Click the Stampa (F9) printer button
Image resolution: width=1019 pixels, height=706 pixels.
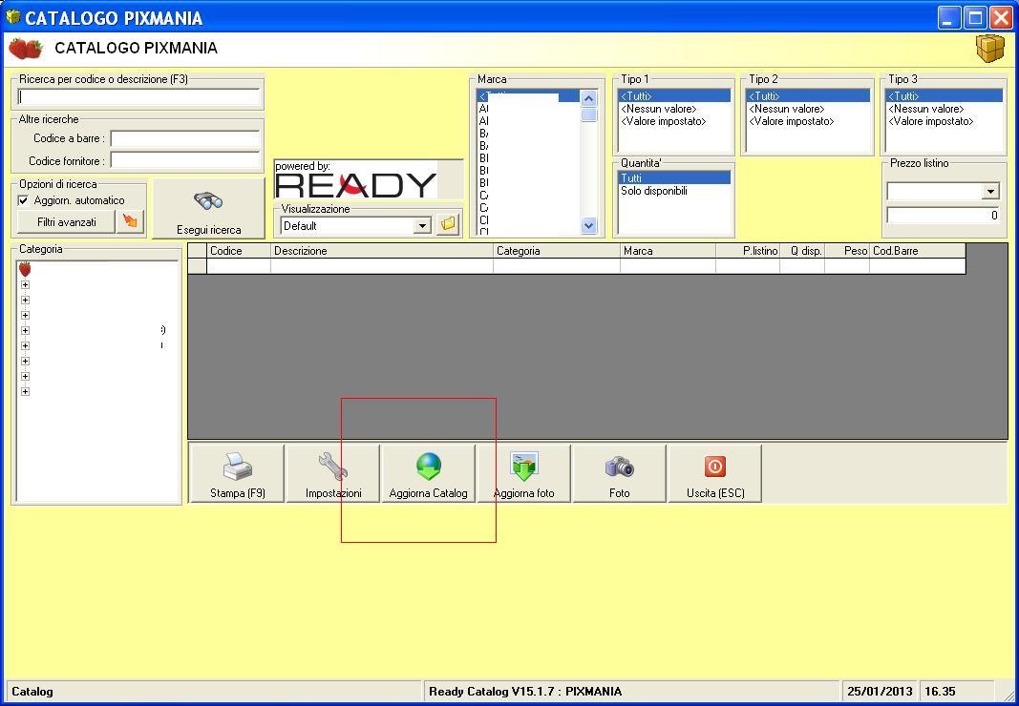[x=237, y=473]
